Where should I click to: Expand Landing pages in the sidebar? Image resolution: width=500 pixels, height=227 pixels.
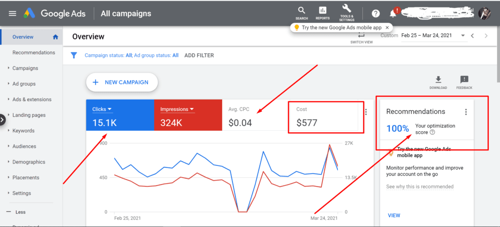(x=29, y=115)
